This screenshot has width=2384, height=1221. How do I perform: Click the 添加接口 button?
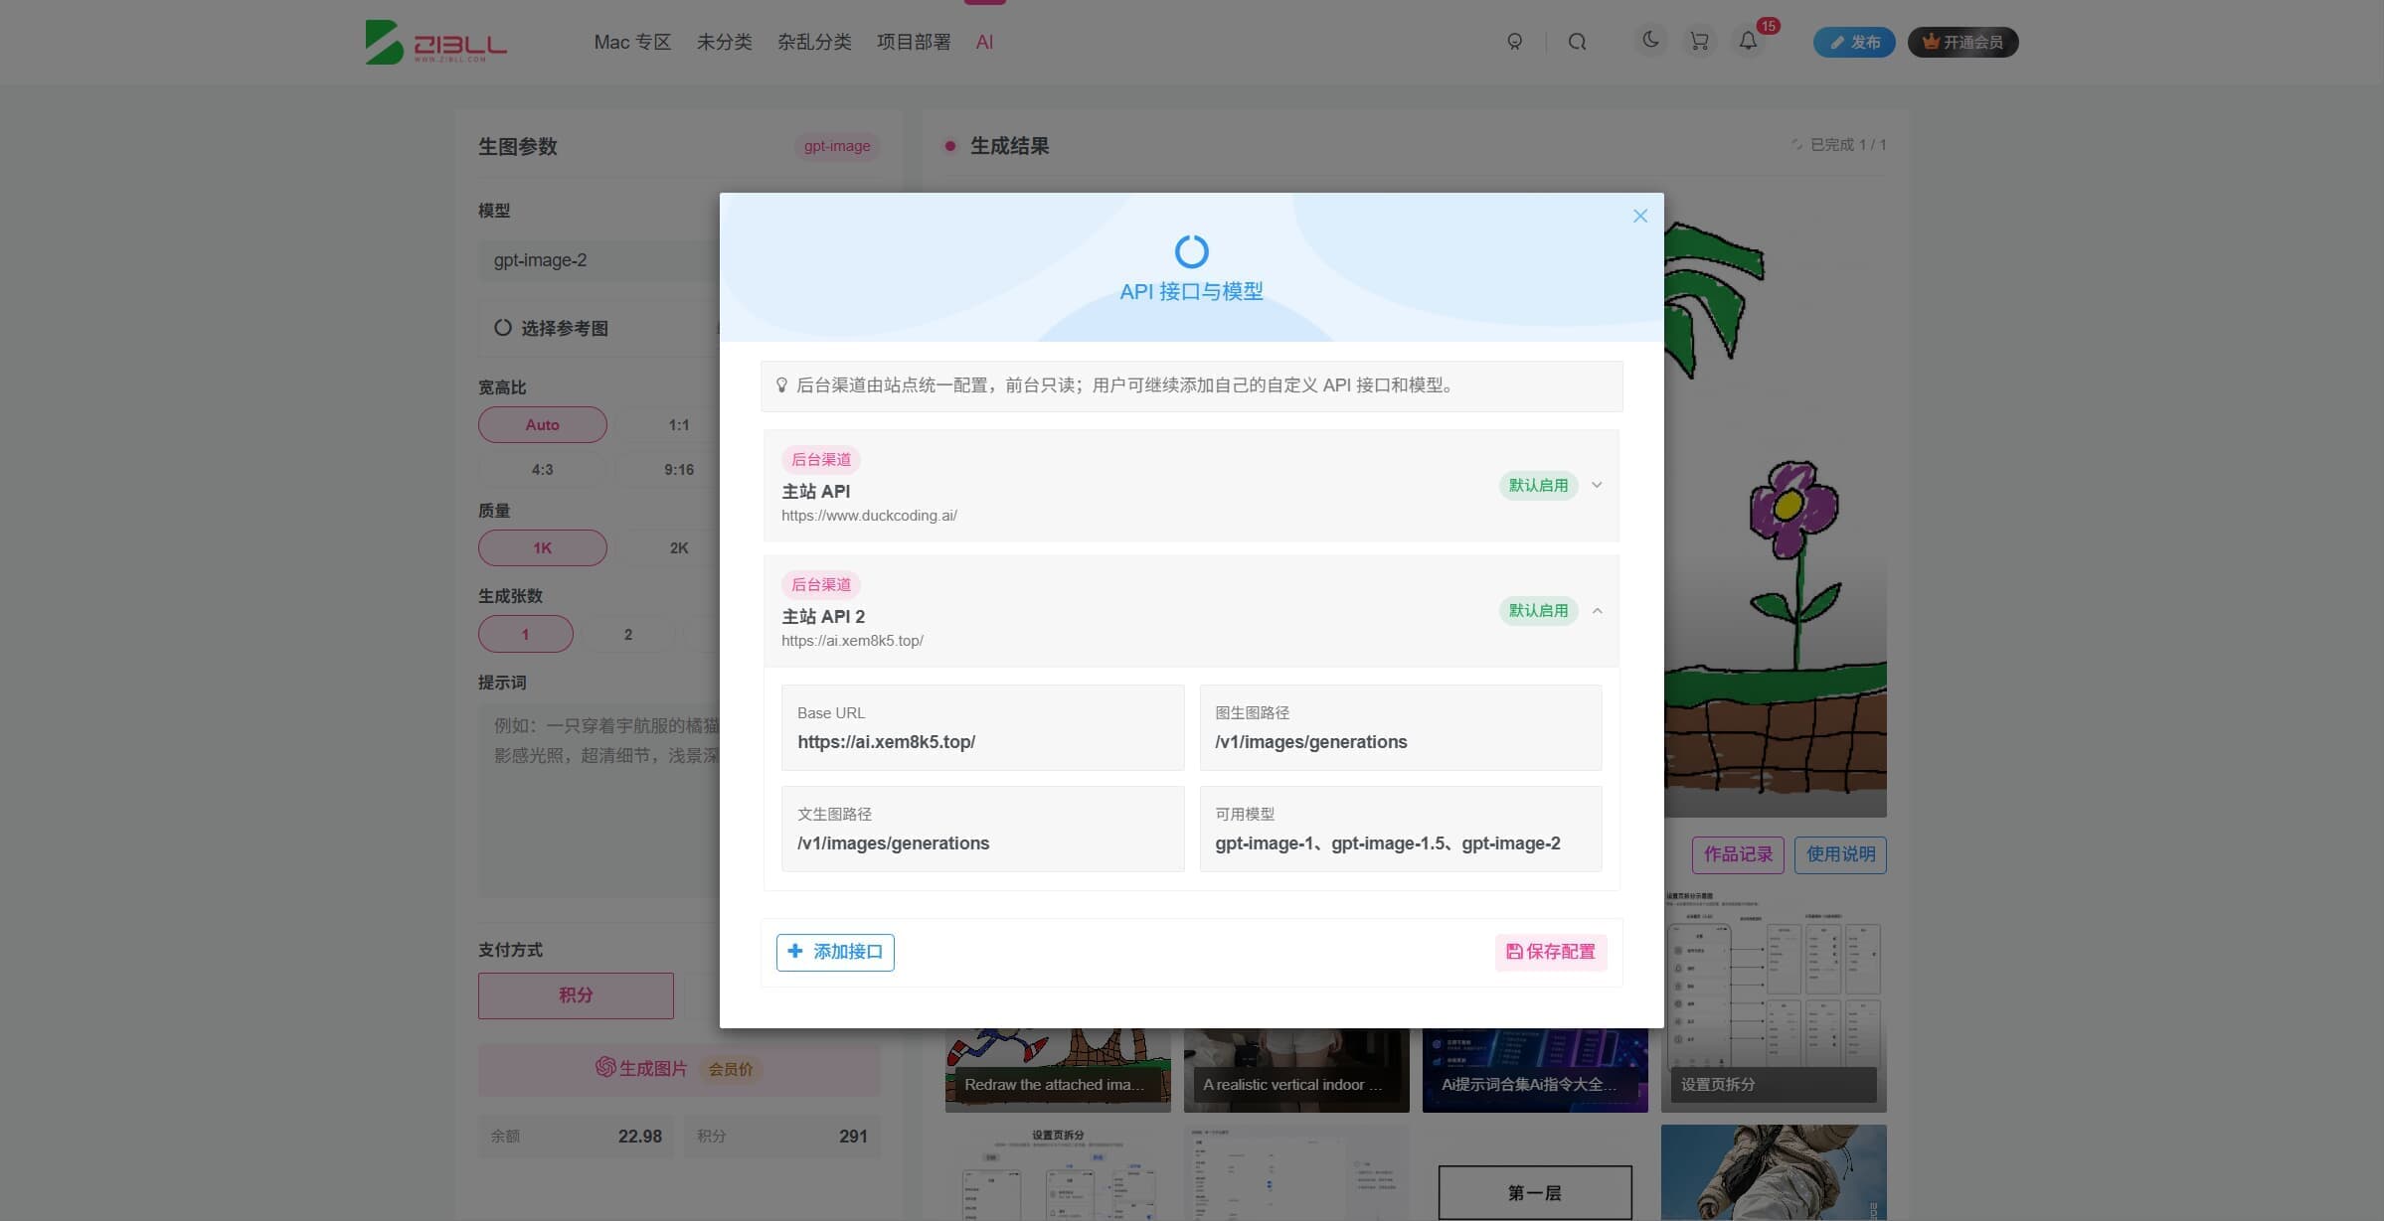[x=835, y=952]
